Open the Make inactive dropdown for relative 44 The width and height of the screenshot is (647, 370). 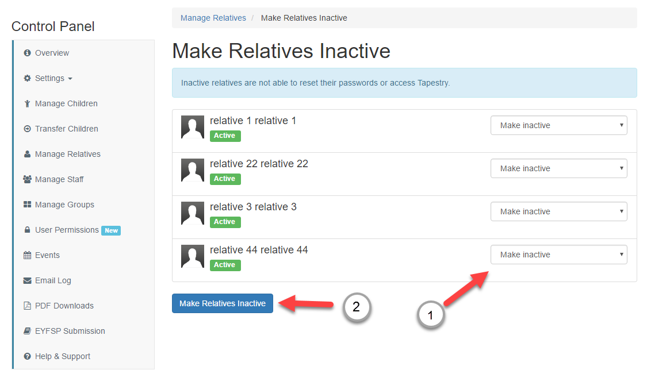[558, 255]
